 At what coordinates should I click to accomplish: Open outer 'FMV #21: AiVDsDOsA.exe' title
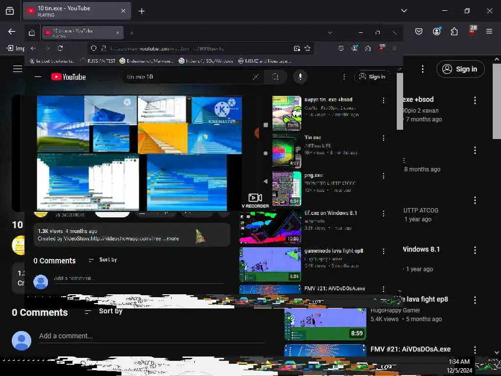click(x=410, y=349)
